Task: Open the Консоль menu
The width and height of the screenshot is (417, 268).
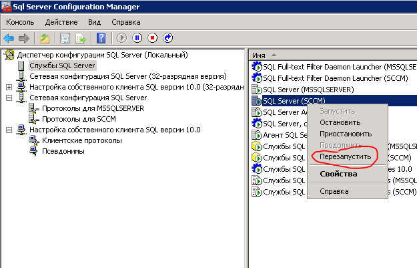Action: point(20,22)
